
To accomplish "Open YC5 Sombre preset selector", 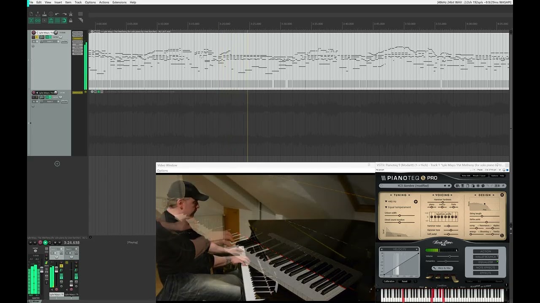I will pyautogui.click(x=413, y=186).
